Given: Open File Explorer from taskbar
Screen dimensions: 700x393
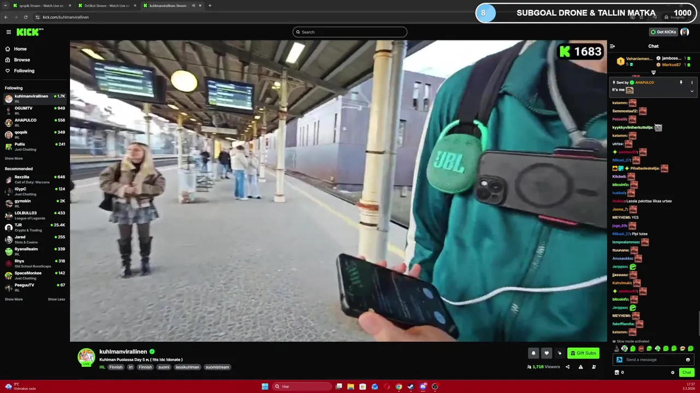Looking at the screenshot, I should click(351, 386).
